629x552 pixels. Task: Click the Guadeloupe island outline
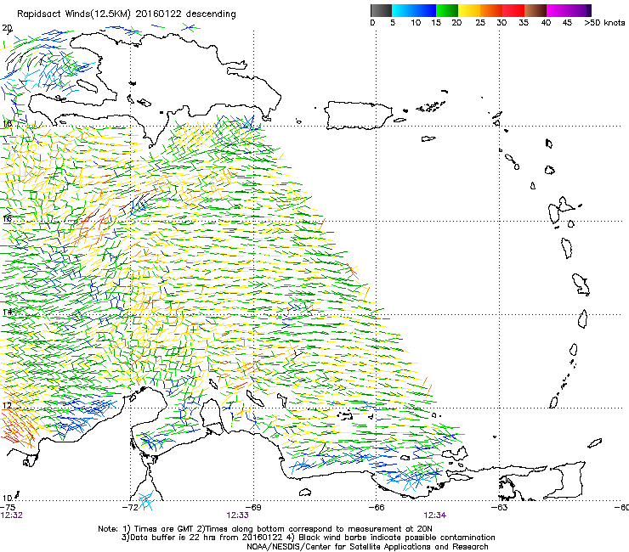[x=561, y=209]
